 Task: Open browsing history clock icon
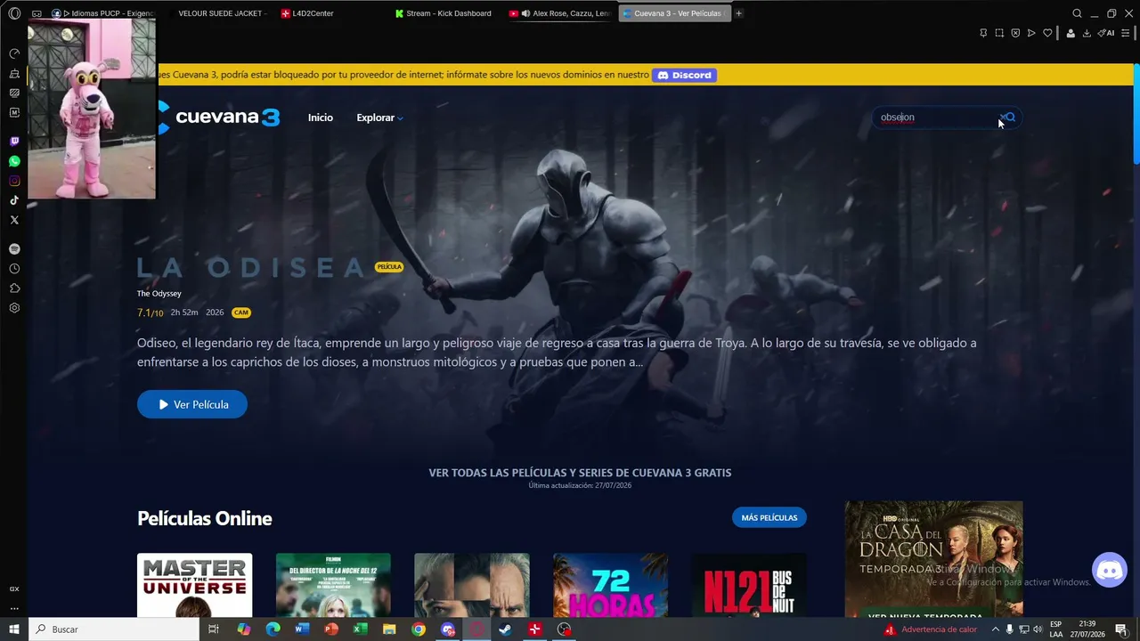pos(14,269)
